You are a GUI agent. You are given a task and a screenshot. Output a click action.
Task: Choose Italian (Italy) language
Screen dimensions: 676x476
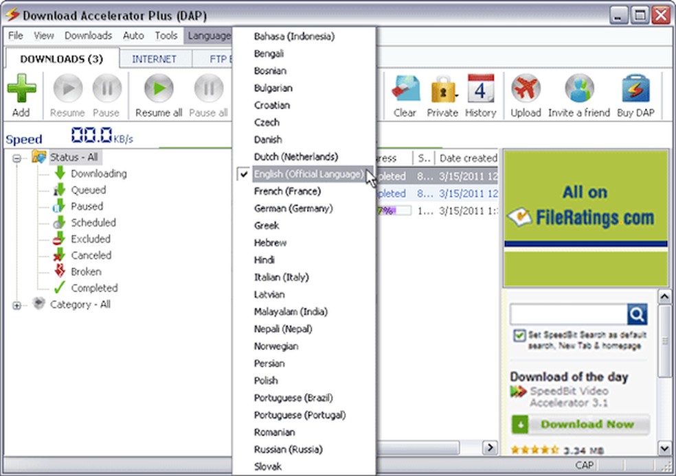[304, 277]
